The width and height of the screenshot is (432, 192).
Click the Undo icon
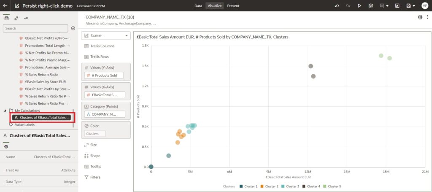(x=336, y=5)
